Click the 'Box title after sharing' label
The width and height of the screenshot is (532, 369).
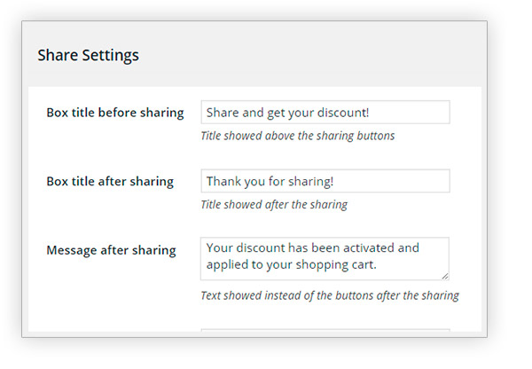click(109, 181)
